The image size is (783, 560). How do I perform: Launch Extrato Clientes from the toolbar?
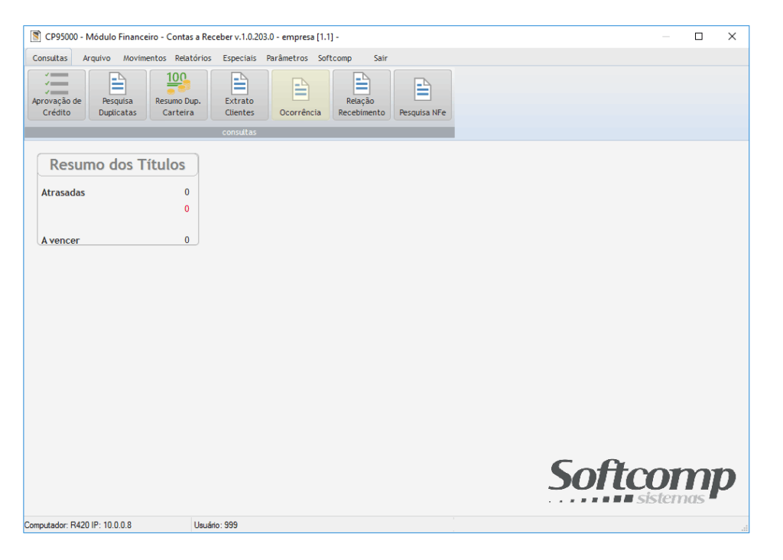239,95
